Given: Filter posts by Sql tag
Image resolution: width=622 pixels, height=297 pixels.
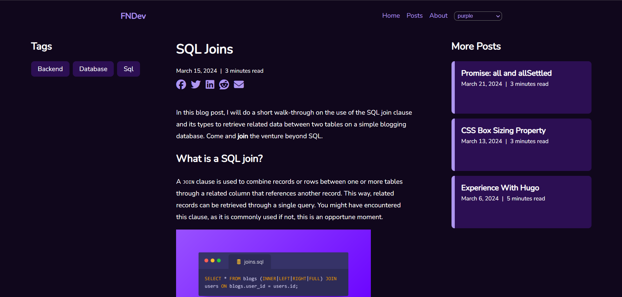Looking at the screenshot, I should [128, 69].
